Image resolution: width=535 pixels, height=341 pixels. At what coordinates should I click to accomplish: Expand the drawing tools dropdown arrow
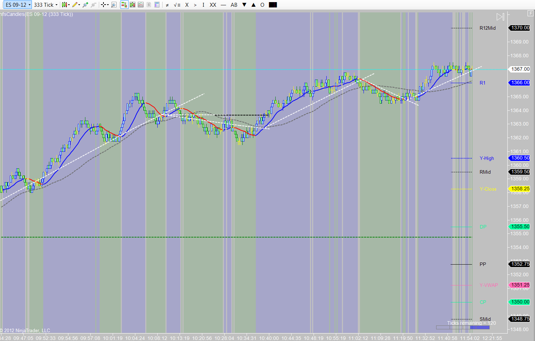[x=79, y=5]
